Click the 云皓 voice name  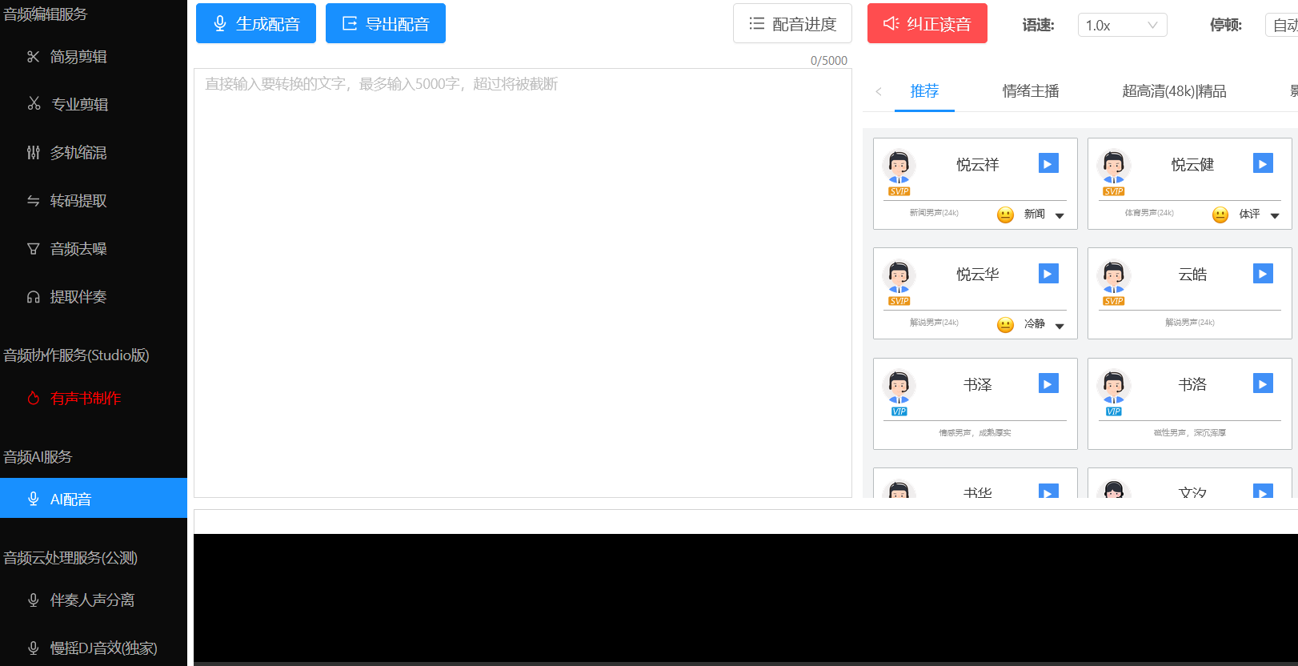(x=1192, y=275)
